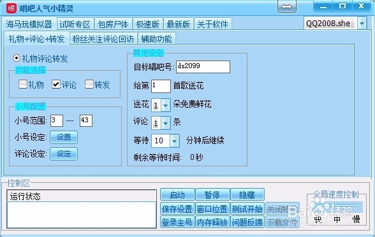Screen dimensions: 375x237
Task: Open the QQ2008.she skin dropdown
Action: pyautogui.click(x=362, y=24)
